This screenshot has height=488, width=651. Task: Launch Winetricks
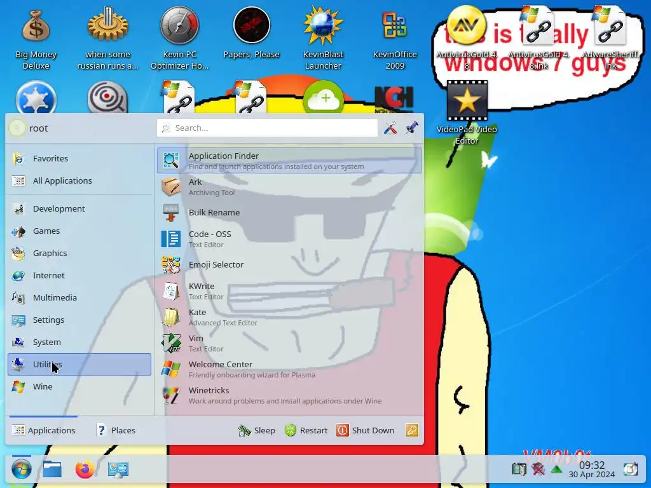point(289,395)
